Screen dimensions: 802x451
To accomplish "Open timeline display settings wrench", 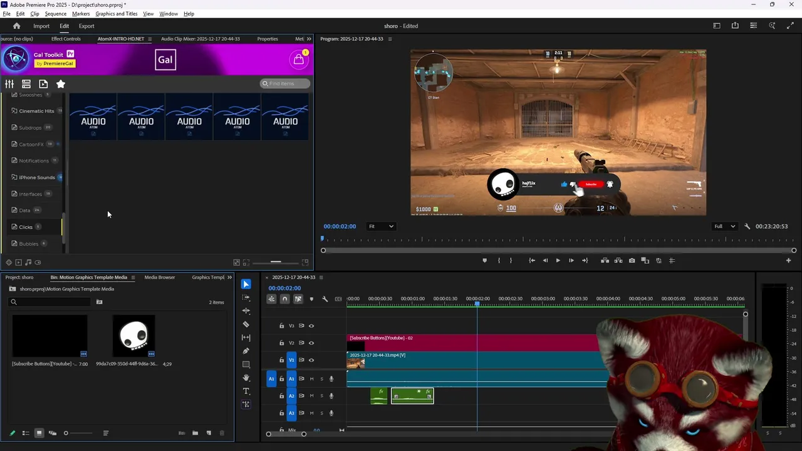I will (325, 299).
